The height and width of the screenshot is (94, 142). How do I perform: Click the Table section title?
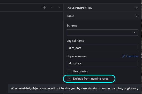point(70,16)
